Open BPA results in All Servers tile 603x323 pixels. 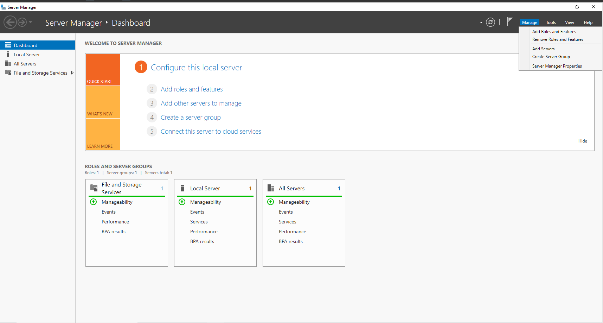pos(291,242)
